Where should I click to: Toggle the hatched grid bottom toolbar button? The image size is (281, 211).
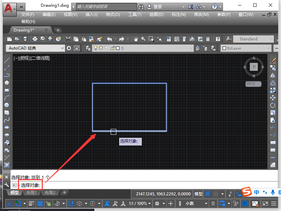[x=40, y=204]
